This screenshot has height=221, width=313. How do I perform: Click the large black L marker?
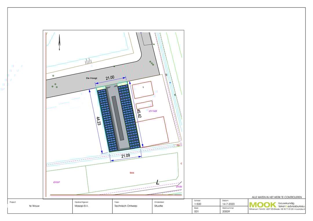pyautogui.click(x=157, y=182)
